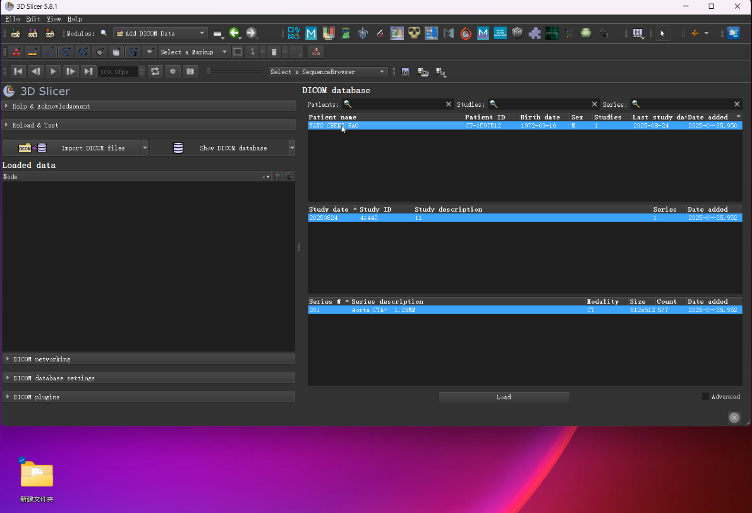Click the green back-arrow module history icon
The image size is (752, 513).
click(234, 33)
